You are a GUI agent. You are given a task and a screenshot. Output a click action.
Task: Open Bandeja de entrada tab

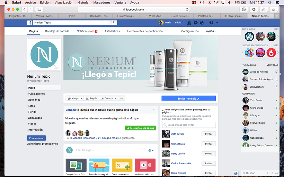click(x=57, y=31)
